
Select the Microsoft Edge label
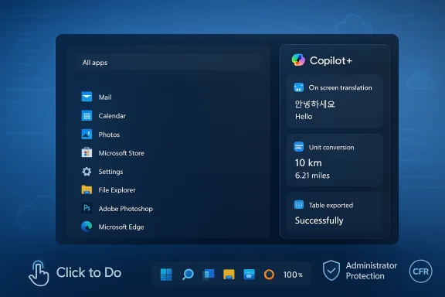[121, 227]
